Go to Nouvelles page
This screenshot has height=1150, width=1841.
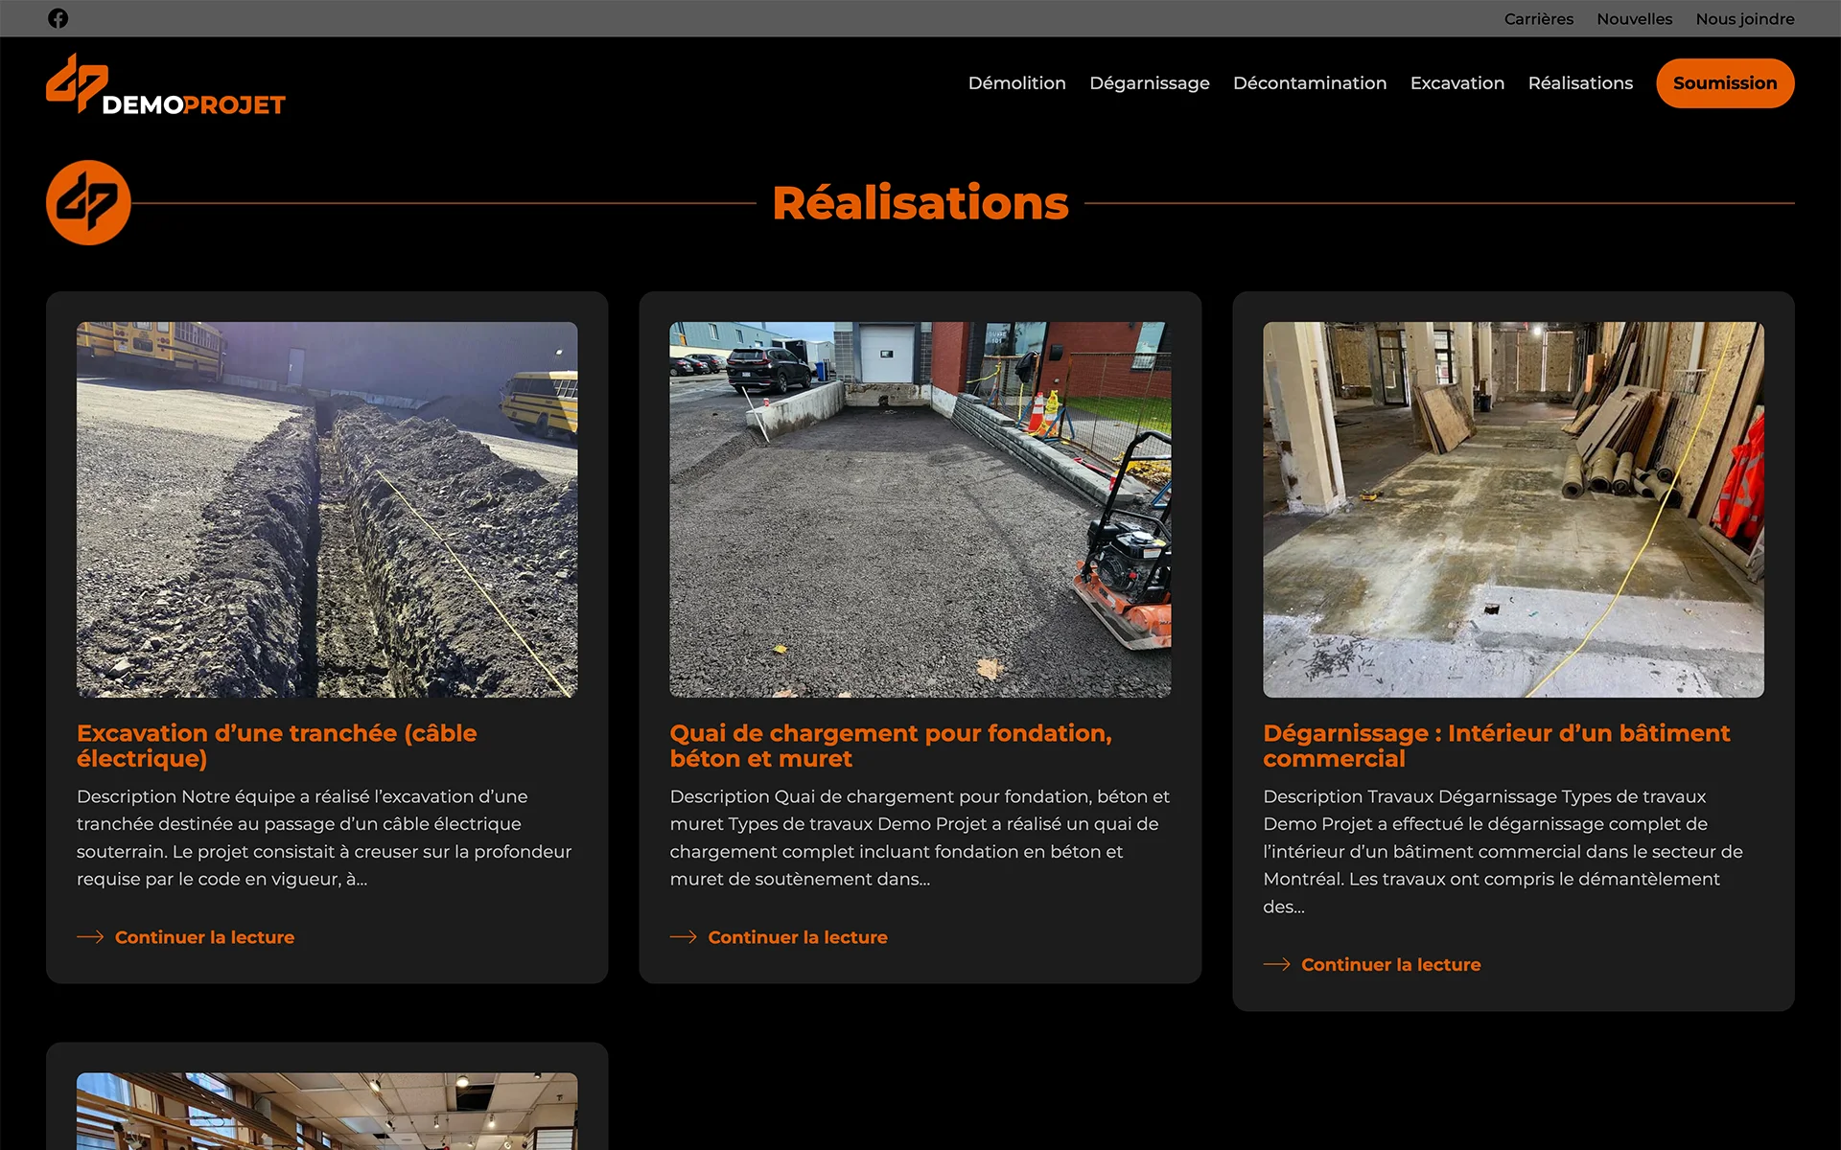point(1634,19)
